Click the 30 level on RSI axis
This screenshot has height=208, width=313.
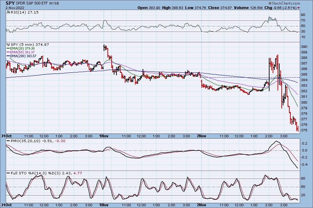[303, 32]
